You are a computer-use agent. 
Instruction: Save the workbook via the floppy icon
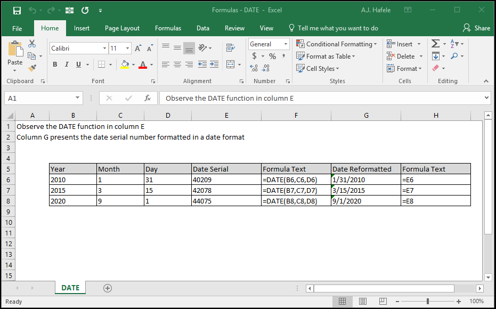(17, 11)
